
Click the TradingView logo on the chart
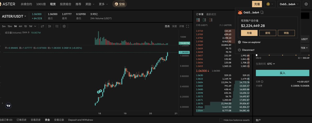pyautogui.click(x=9, y=106)
